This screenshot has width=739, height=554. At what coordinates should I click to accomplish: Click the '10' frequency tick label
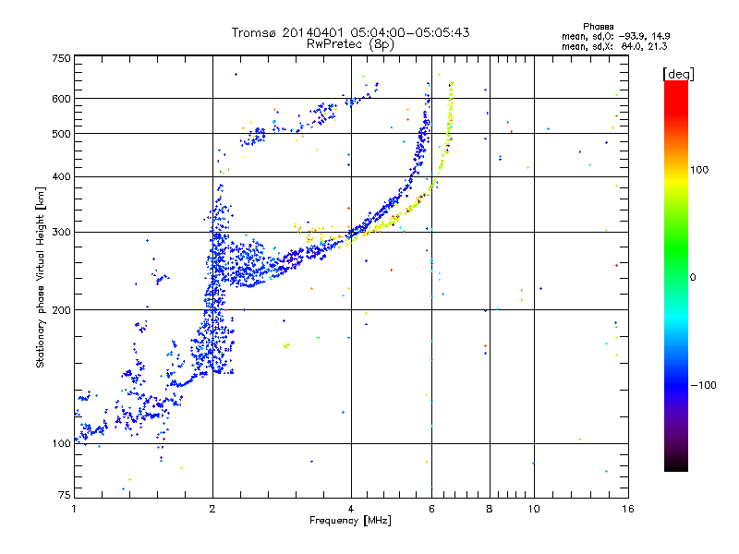click(x=534, y=509)
